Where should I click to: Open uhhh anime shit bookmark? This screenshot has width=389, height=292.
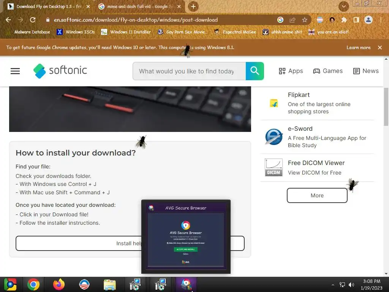(282, 32)
